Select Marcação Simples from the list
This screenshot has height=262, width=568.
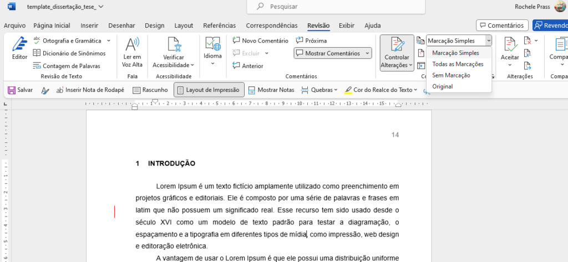coord(459,53)
